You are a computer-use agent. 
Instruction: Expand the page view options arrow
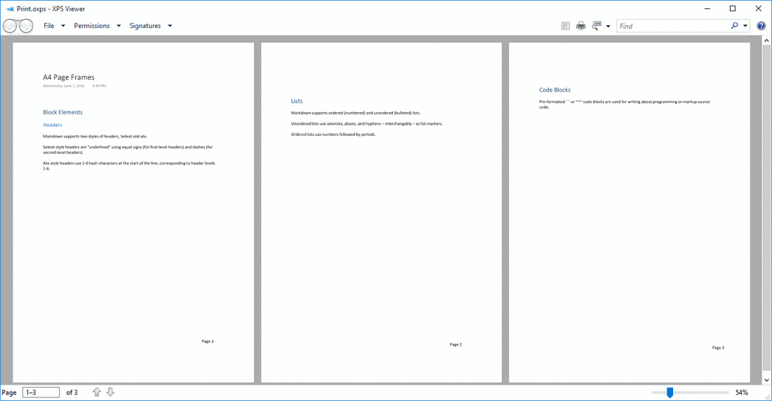608,26
